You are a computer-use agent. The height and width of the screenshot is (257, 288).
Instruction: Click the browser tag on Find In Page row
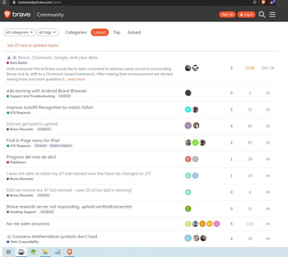click(x=41, y=146)
